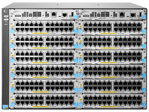The image size is (149, 112).
Task: Click the Locator LED icon on the bezel
Action: pyautogui.click(x=6, y=23)
